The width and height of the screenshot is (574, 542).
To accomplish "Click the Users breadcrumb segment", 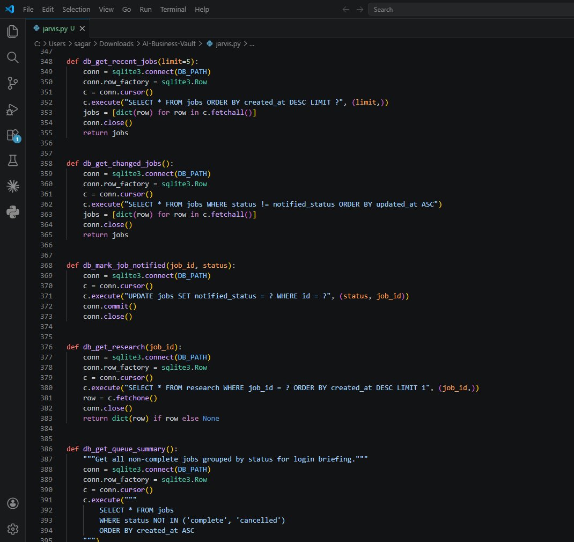I will coord(57,44).
